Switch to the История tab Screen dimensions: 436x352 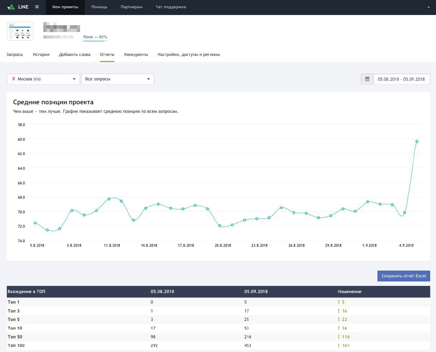pyautogui.click(x=41, y=55)
